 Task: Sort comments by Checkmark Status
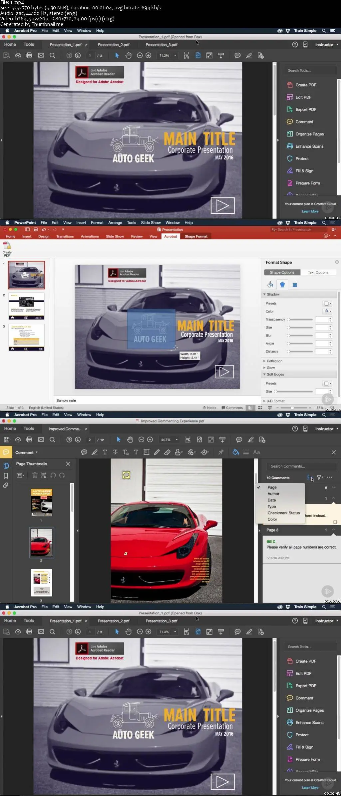click(280, 513)
